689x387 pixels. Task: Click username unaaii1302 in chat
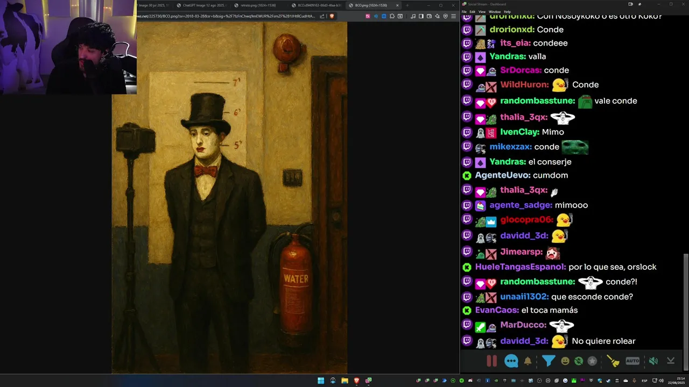pos(524,297)
